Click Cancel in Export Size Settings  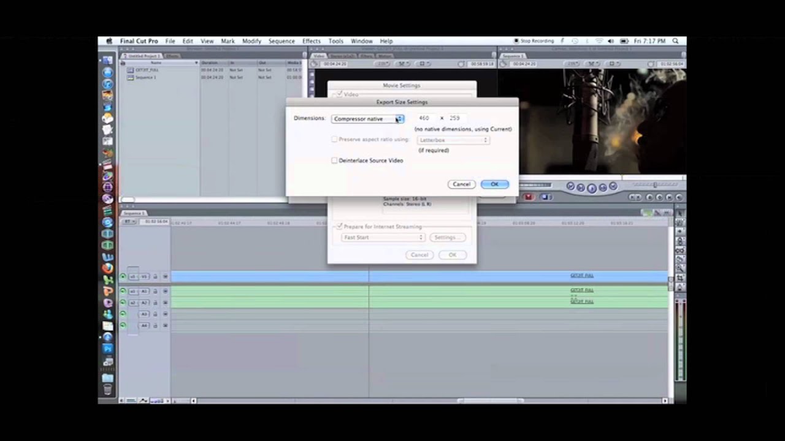[461, 184]
